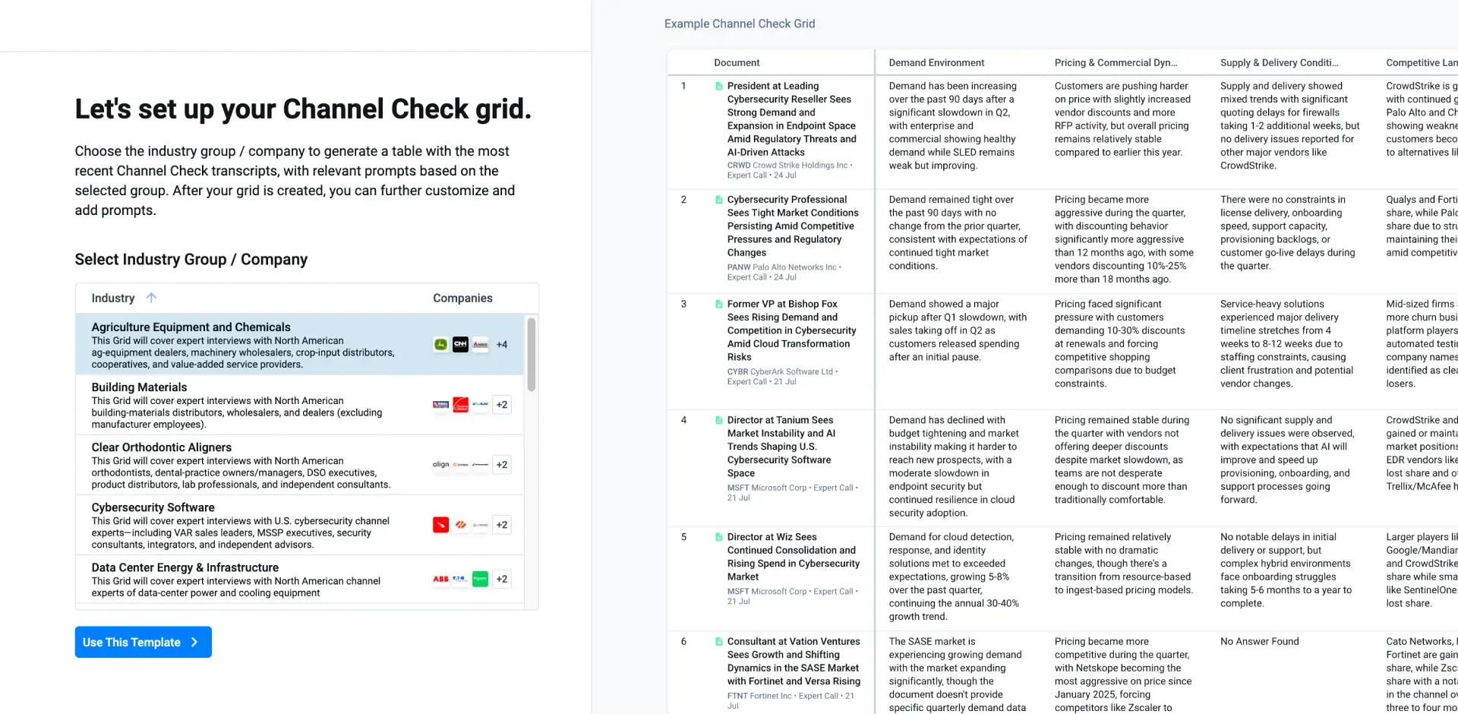Click the Demand Environment column header
Viewport: 1458px width, 714px height.
pos(936,63)
